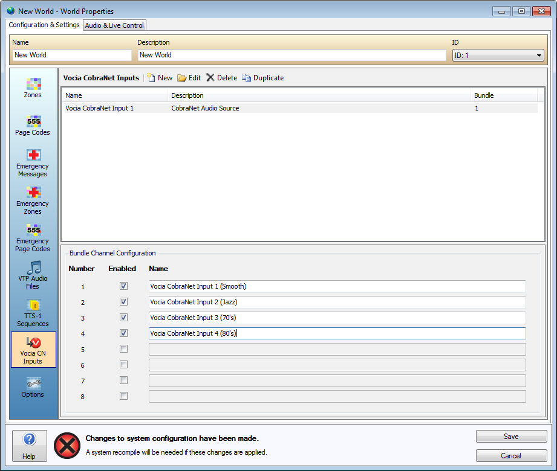Minimize the World Properties window

[501, 11]
